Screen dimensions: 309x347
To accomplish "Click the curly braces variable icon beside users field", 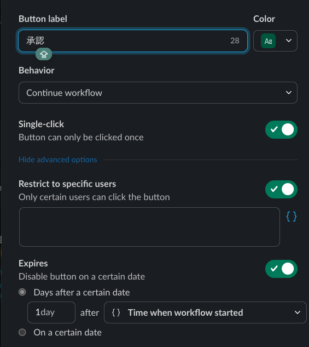I will [x=291, y=217].
